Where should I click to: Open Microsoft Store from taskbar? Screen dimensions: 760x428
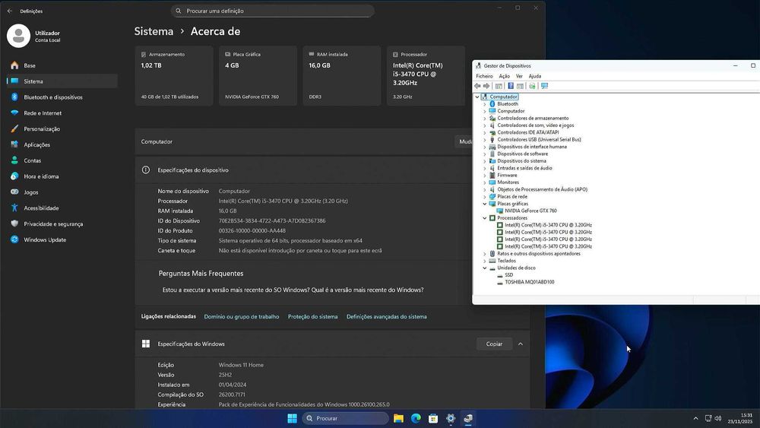tap(433, 418)
